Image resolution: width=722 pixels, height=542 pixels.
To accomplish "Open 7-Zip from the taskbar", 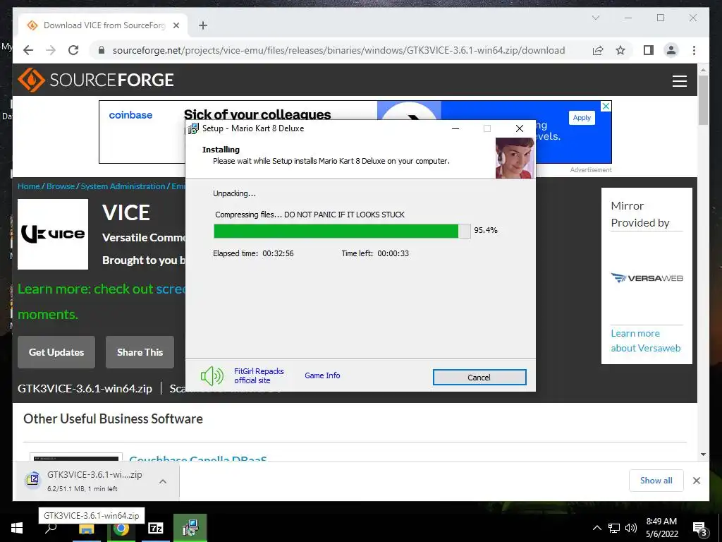I will coord(156,528).
